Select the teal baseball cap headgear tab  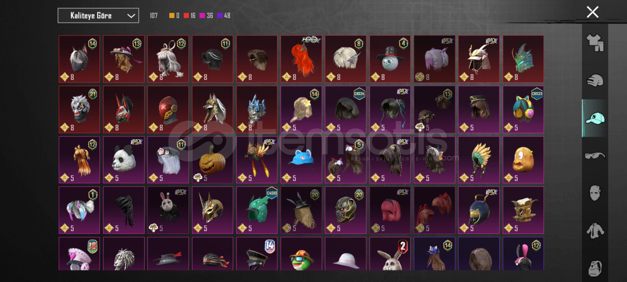pyautogui.click(x=595, y=118)
